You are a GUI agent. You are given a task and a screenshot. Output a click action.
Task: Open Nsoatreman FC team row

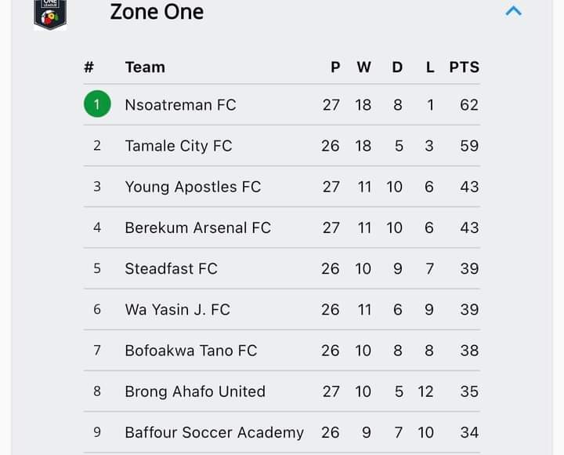click(x=282, y=105)
